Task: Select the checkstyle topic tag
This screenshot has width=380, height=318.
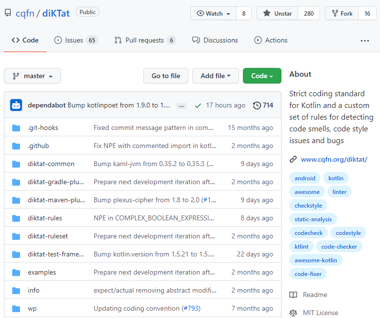Action: pyautogui.click(x=308, y=206)
